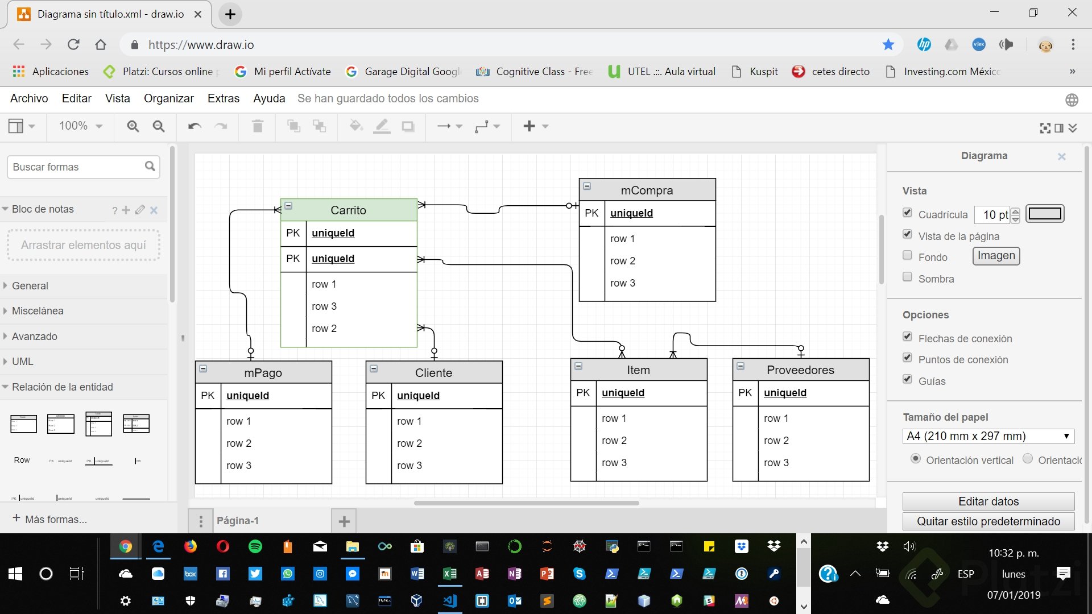Click the zoom in magnifier icon
1092x614 pixels.
133,126
